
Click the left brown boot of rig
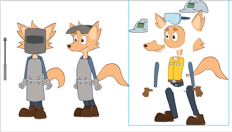[164, 116]
